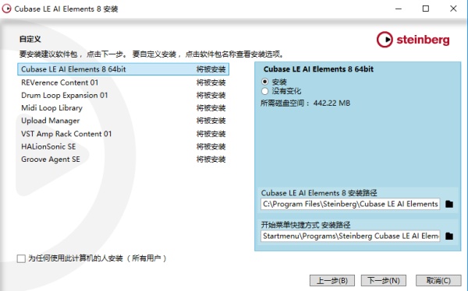The height and width of the screenshot is (291, 468).
Task: Cancel installation with 取消(C) button
Action: pyautogui.click(x=438, y=281)
